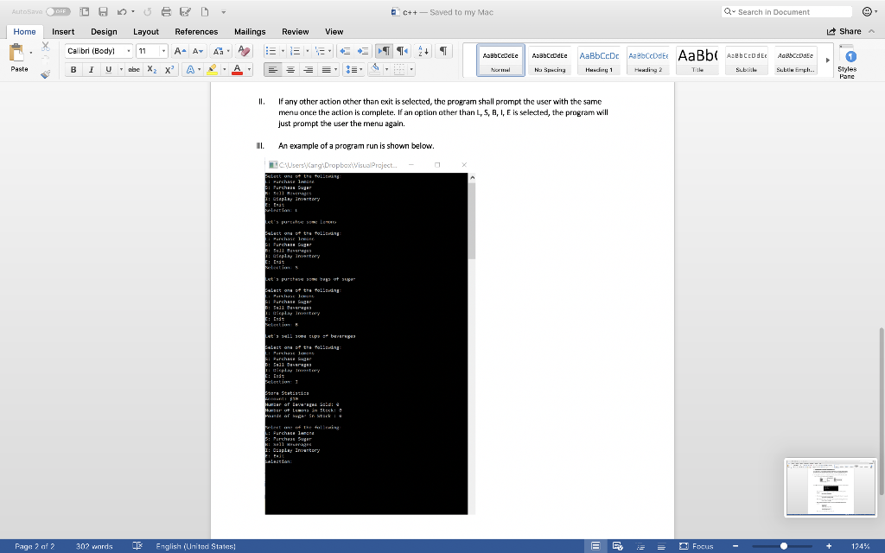Toggle Subscript formatting
Screen dimensions: 885x553
coord(152,69)
